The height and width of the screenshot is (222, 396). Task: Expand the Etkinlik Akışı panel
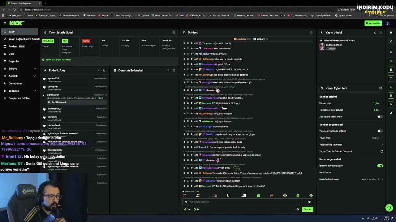(x=104, y=70)
